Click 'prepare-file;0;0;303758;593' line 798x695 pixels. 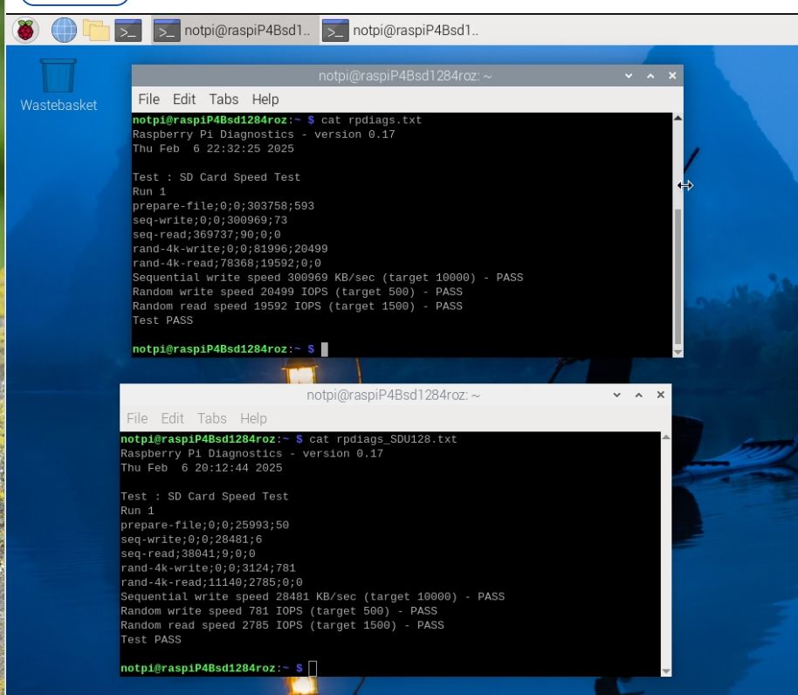(224, 206)
